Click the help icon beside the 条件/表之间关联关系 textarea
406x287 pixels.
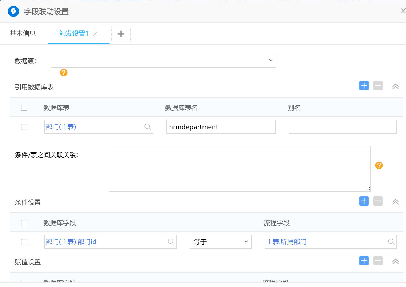click(x=379, y=166)
